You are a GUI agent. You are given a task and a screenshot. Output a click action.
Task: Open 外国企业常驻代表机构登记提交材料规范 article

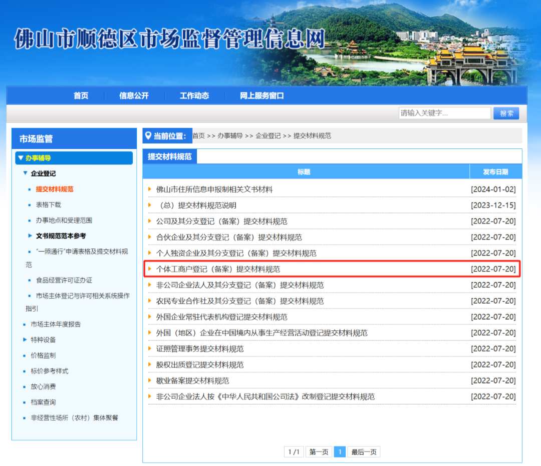221,317
